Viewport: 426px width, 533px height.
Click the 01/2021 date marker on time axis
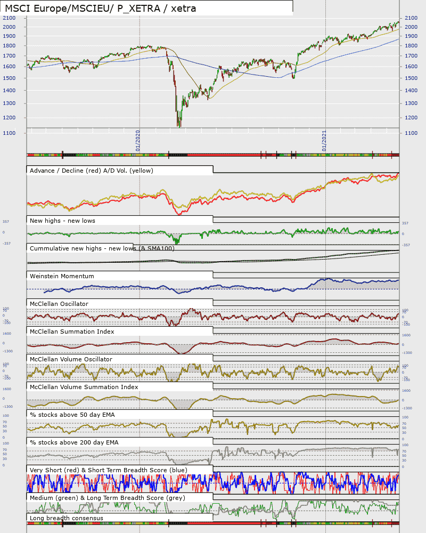point(324,141)
